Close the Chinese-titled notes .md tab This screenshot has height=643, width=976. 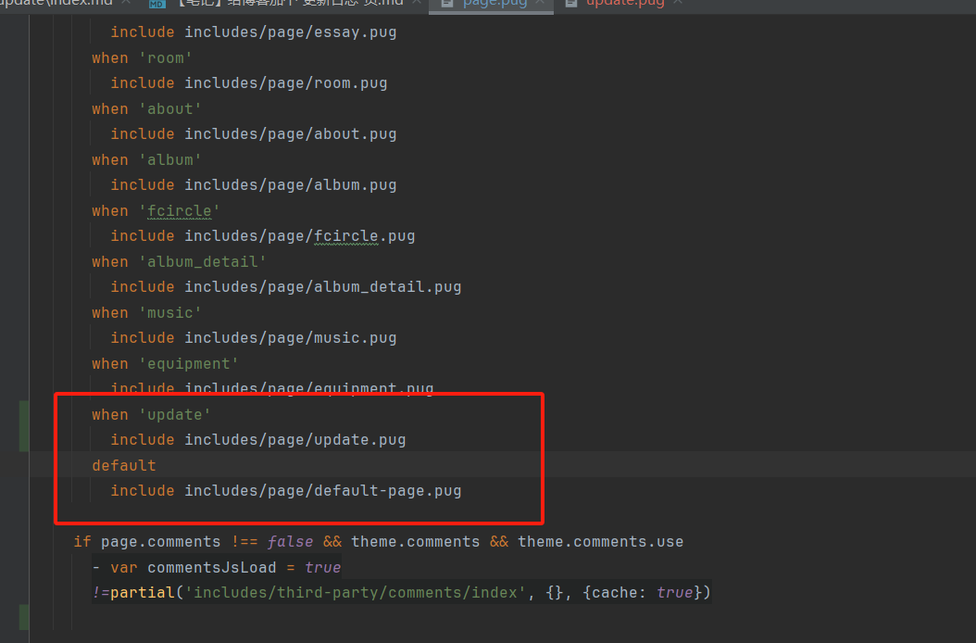417,3
